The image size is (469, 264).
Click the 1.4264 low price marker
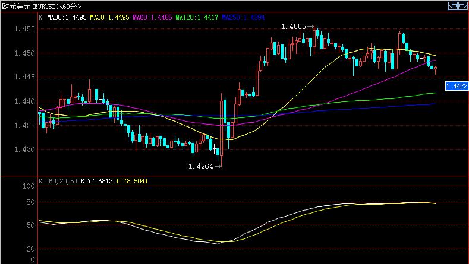(x=201, y=167)
